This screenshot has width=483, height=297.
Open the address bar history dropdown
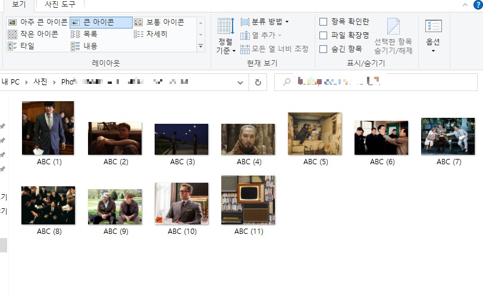(x=240, y=82)
